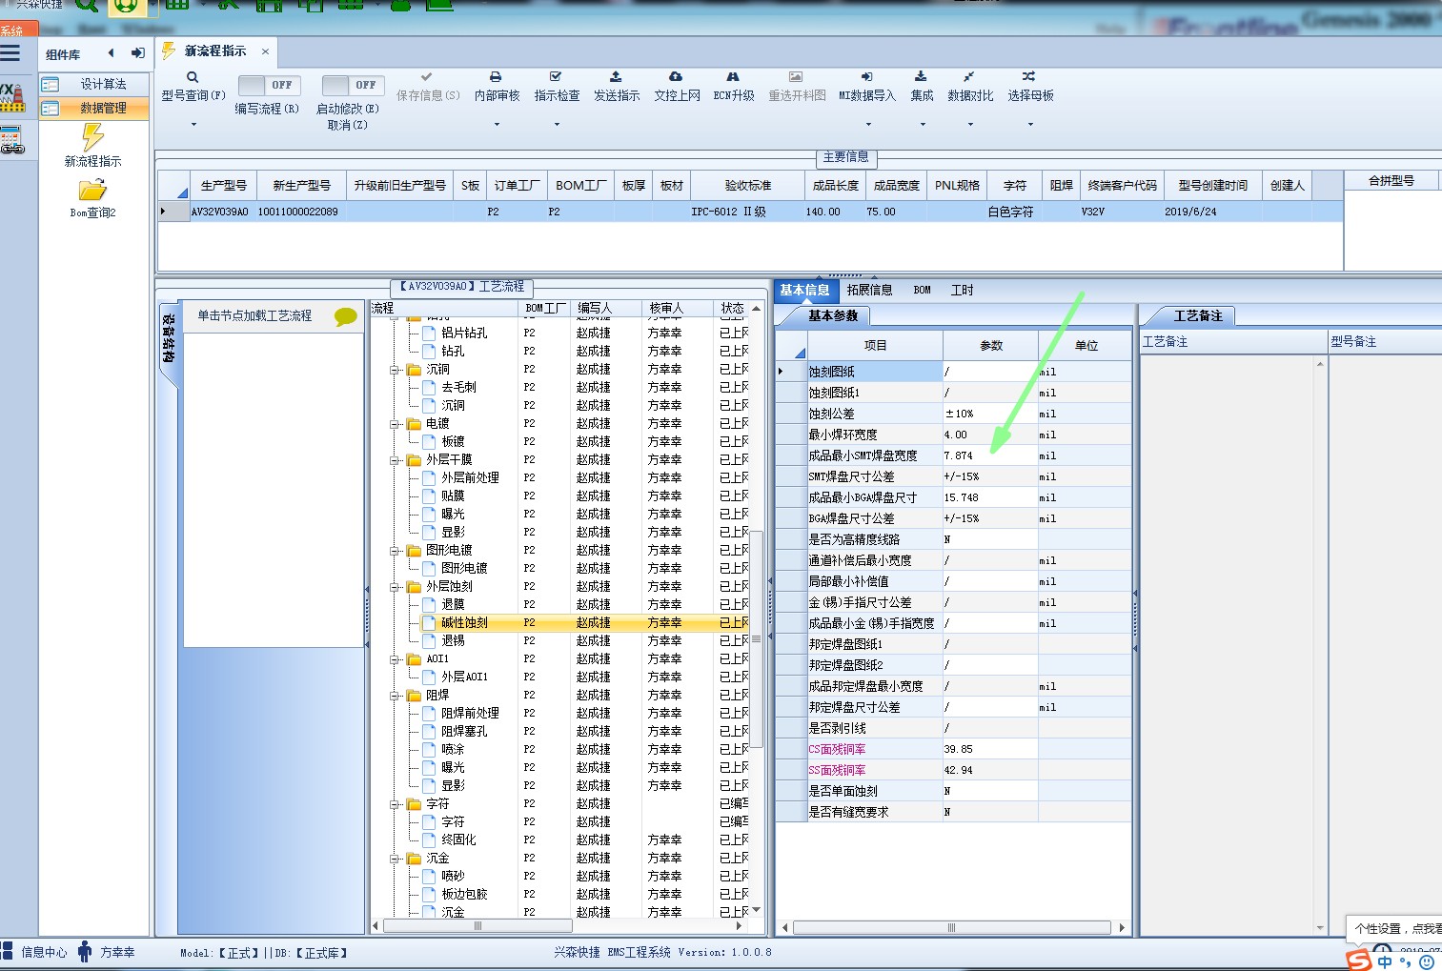Select the 基本参数 tab
1442x971 pixels.
point(833,315)
